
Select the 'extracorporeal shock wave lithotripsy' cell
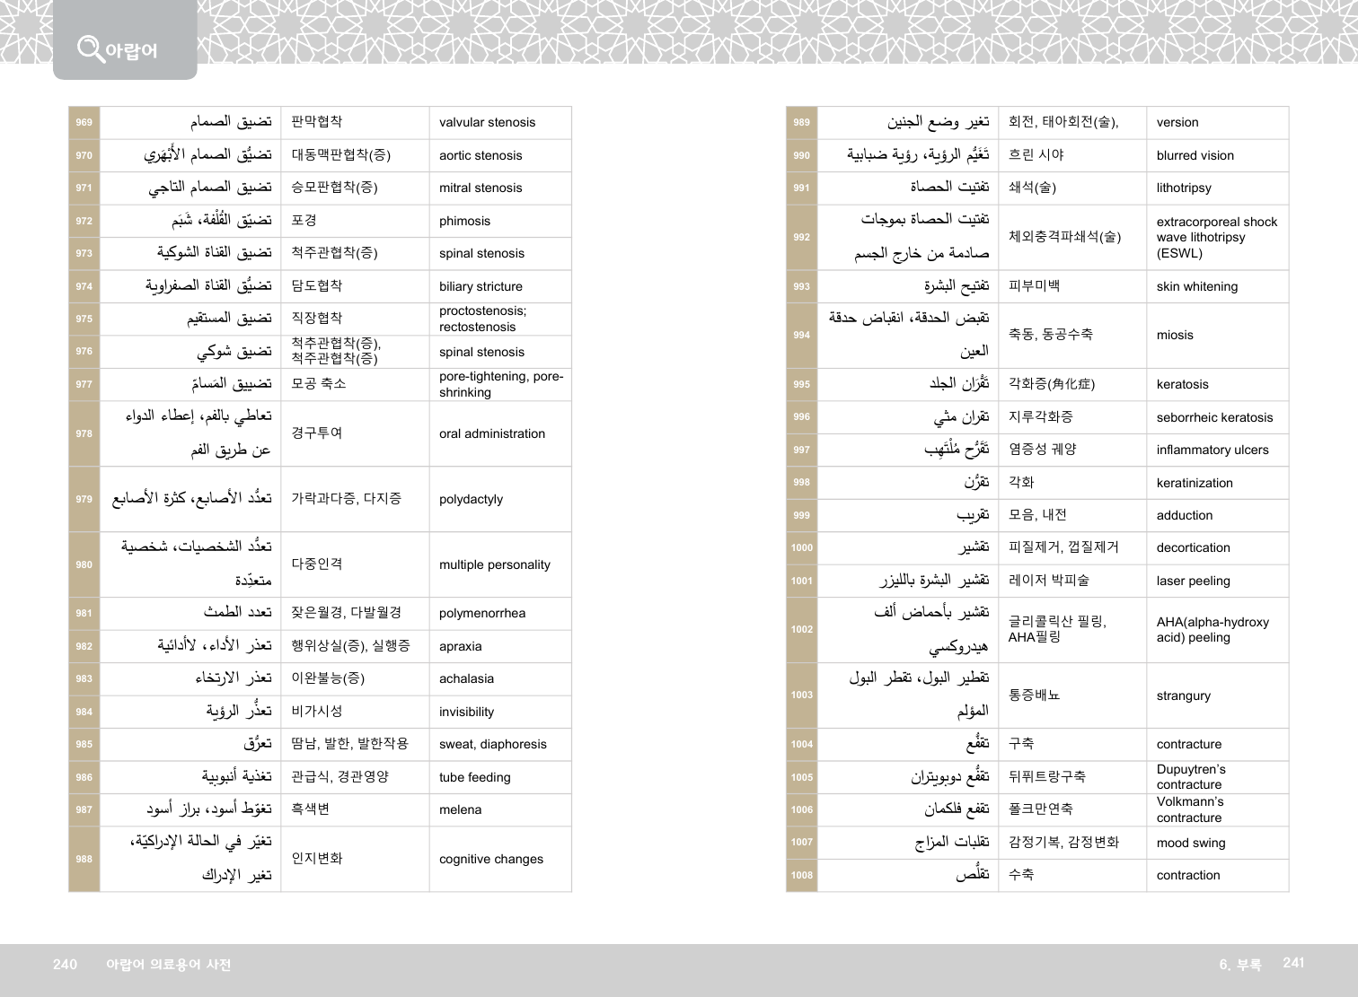1216,237
